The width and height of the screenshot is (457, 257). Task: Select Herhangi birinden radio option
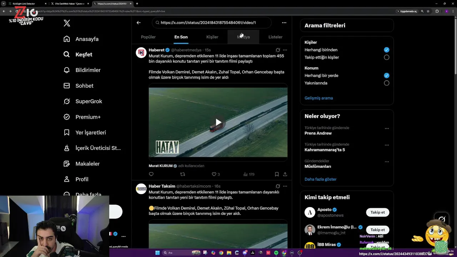[x=386, y=50]
